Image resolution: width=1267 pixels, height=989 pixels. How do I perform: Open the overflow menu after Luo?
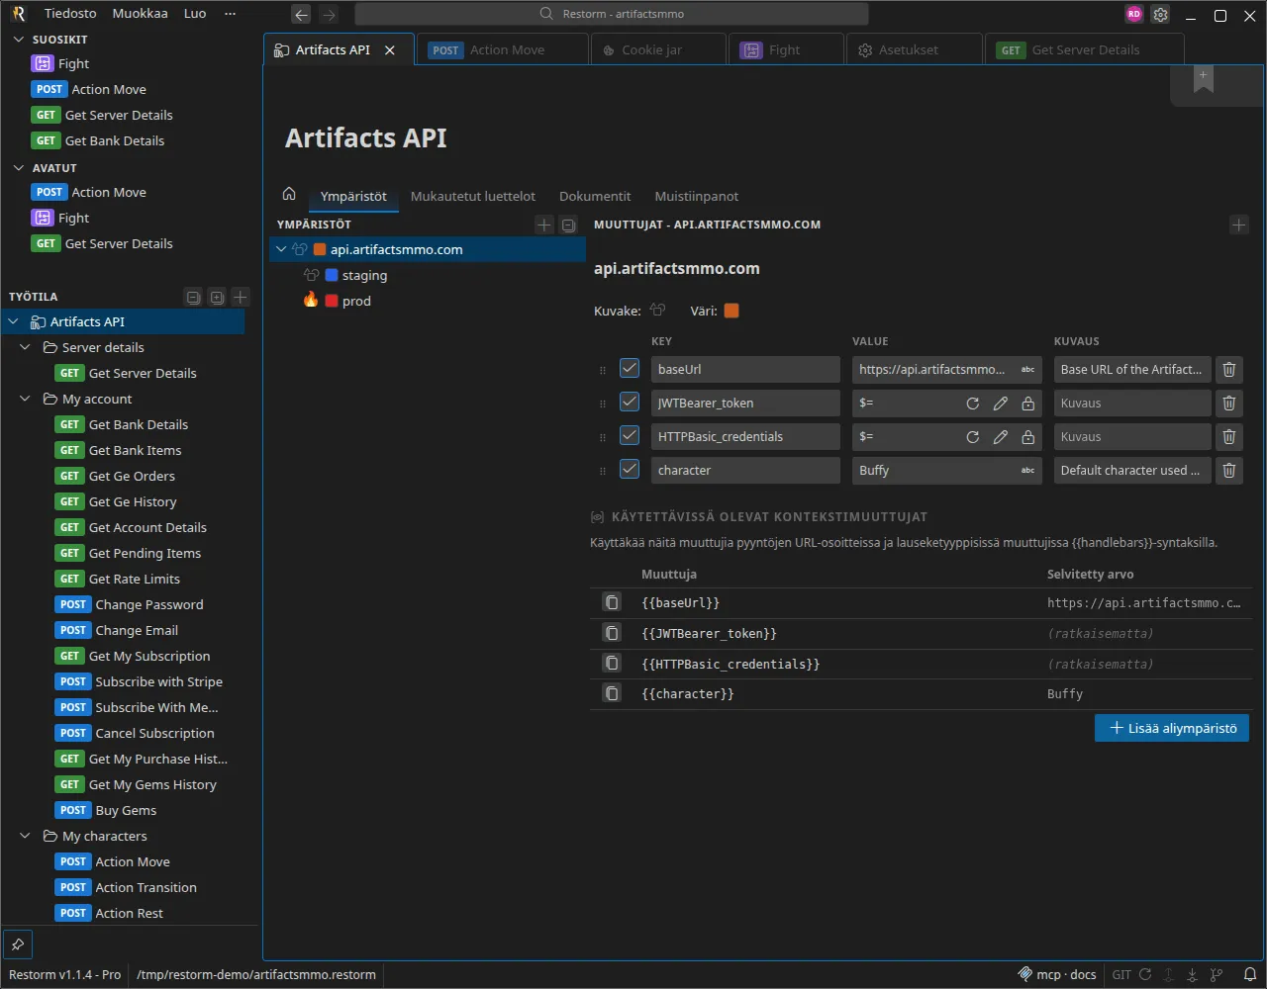point(231,14)
